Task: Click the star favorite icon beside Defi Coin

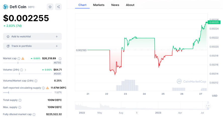Action: pyautogui.click(x=50, y=7)
